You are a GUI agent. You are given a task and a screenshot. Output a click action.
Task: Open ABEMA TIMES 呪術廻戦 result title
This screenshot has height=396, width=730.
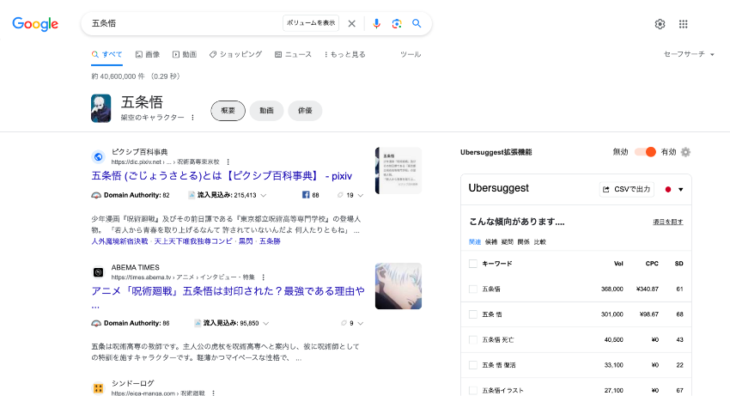coord(228,291)
